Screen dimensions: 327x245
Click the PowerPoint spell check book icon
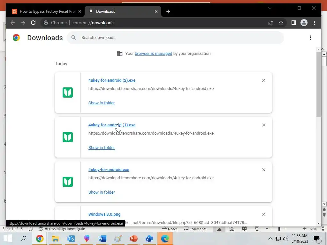point(31,229)
